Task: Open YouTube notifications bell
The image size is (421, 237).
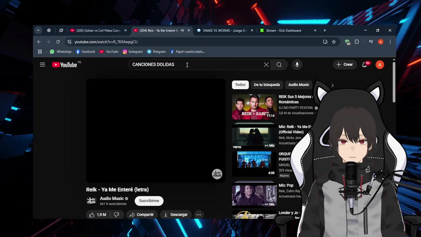Action: point(364,65)
